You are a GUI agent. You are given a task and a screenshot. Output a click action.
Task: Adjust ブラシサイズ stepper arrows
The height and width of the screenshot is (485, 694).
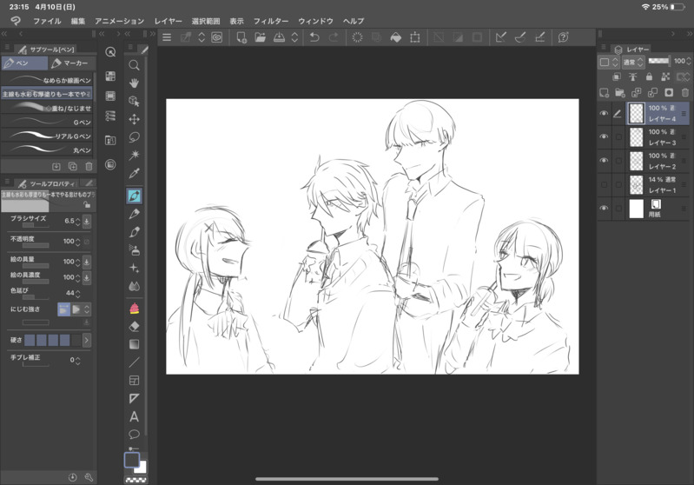pos(78,221)
